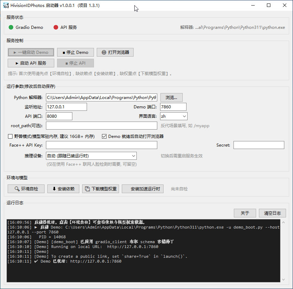
Task: Clear the log with 清空日志
Action: pos(272,213)
